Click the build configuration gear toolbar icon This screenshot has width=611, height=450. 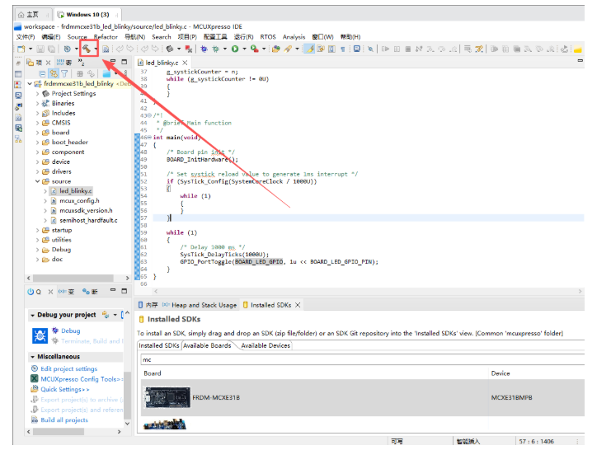pos(67,49)
